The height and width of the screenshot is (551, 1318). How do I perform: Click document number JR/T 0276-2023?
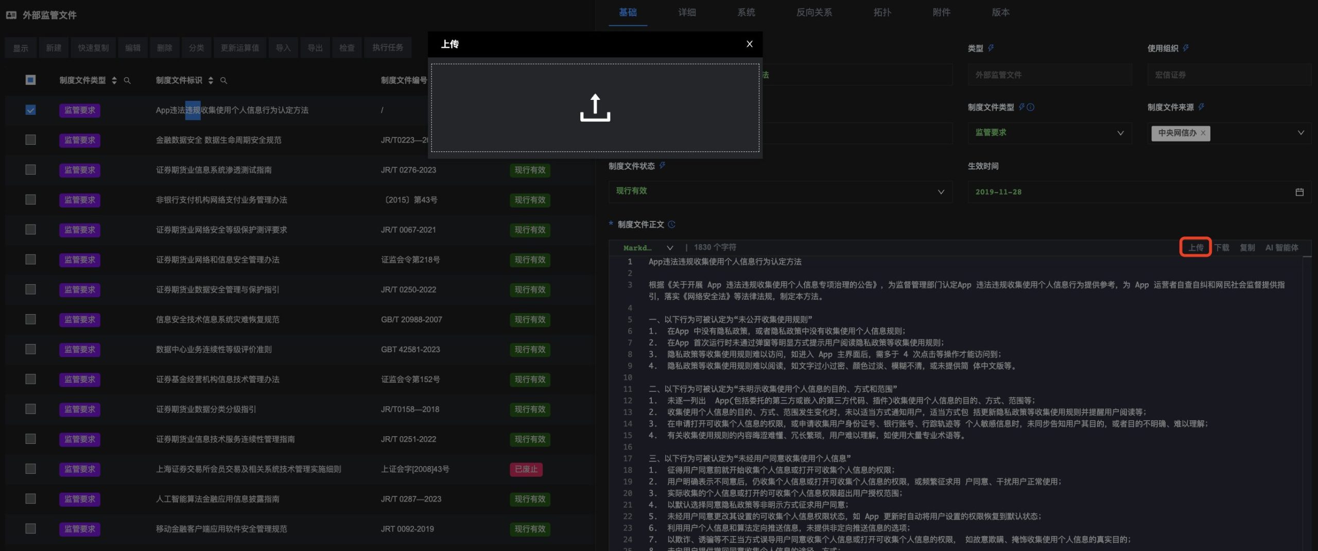pos(408,170)
